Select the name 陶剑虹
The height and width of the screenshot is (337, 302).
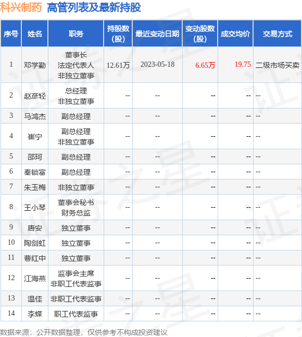pyautogui.click(x=35, y=243)
